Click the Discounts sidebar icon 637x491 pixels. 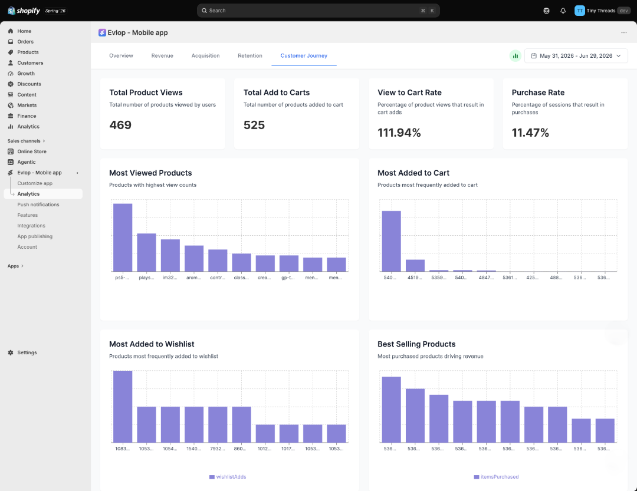click(11, 84)
